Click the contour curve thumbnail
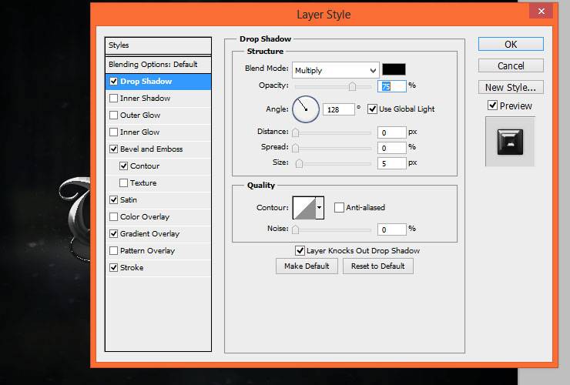Image resolution: width=570 pixels, height=385 pixels. (304, 208)
